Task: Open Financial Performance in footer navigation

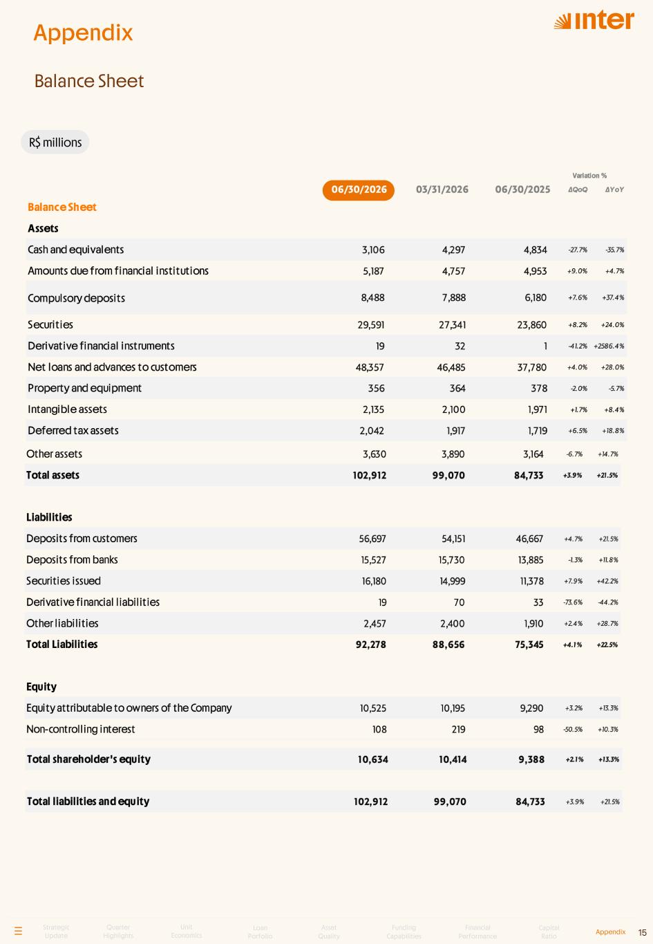Action: click(x=477, y=932)
